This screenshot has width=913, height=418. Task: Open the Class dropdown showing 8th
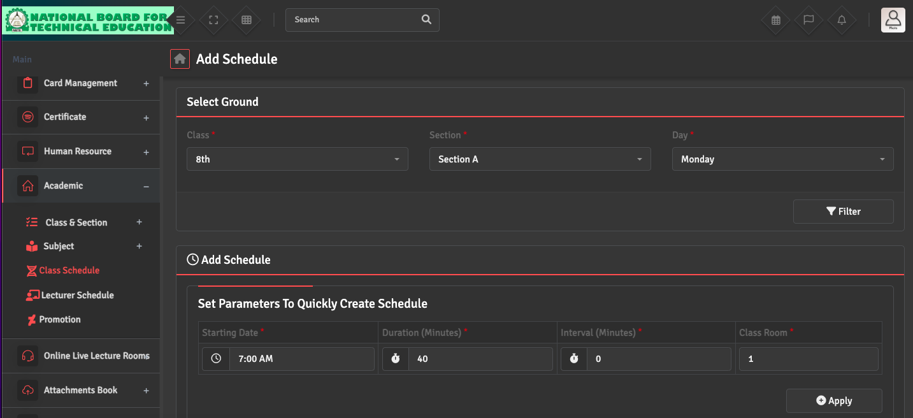coord(298,159)
